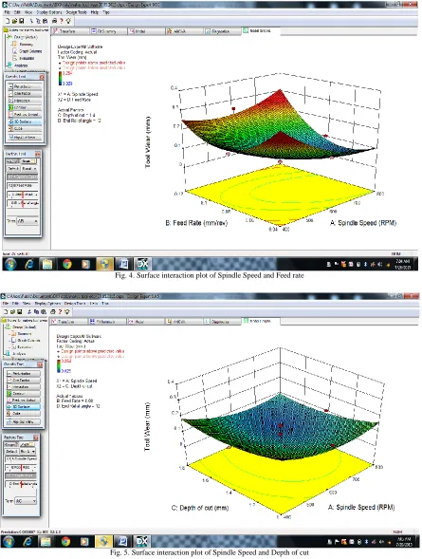This screenshot has height=559, width=422.
Task: Click Pop-Out View in Fig. 5 Graphs Tool
Action: [x=23, y=421]
